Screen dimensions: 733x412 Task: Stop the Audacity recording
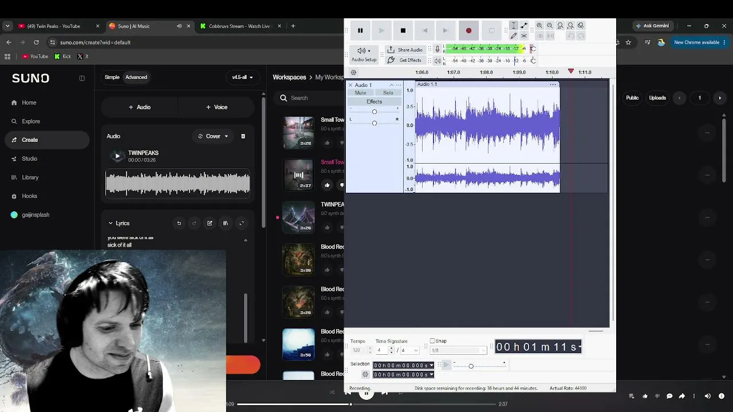[x=403, y=30]
